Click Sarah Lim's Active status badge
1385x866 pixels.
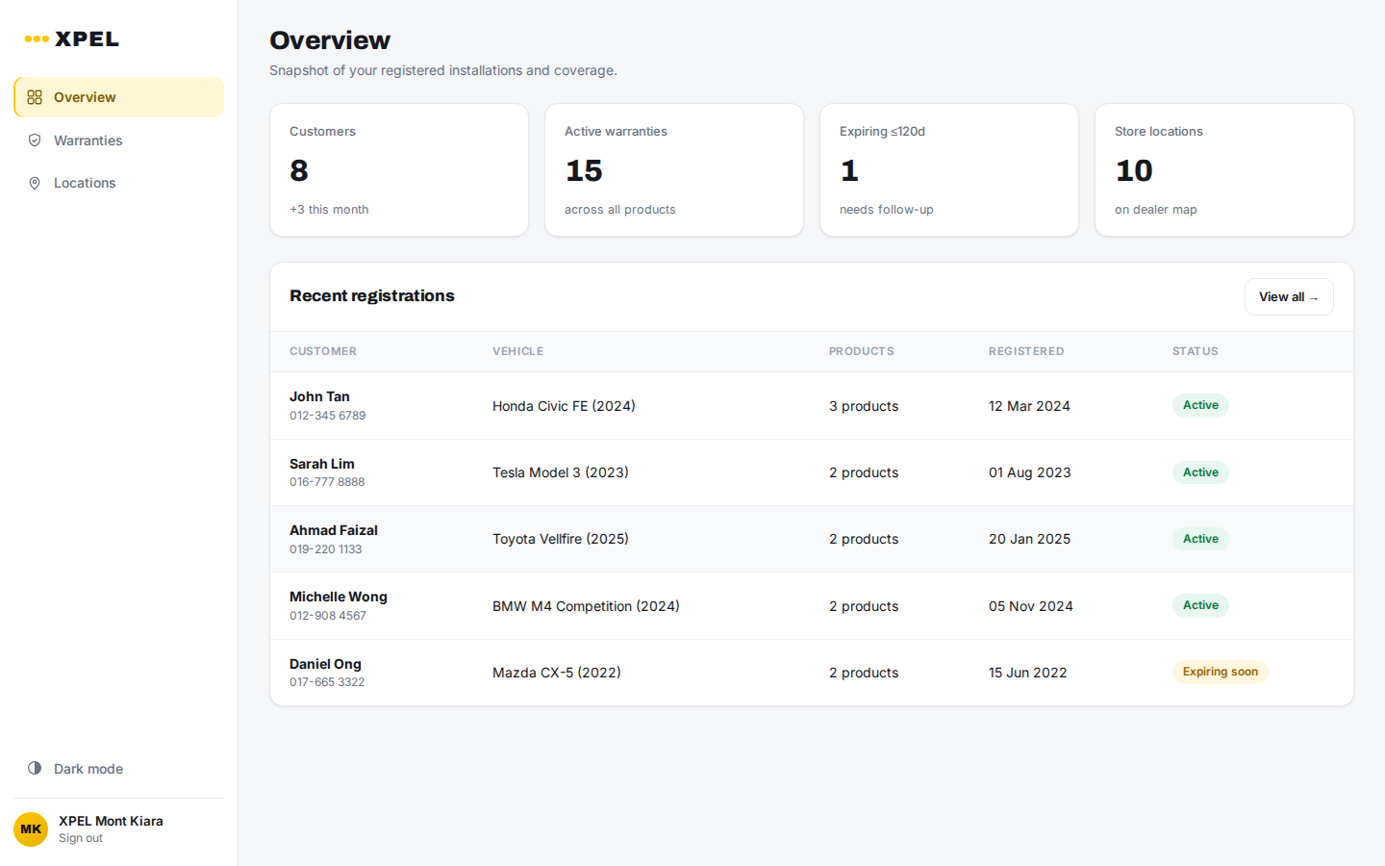pyautogui.click(x=1200, y=472)
